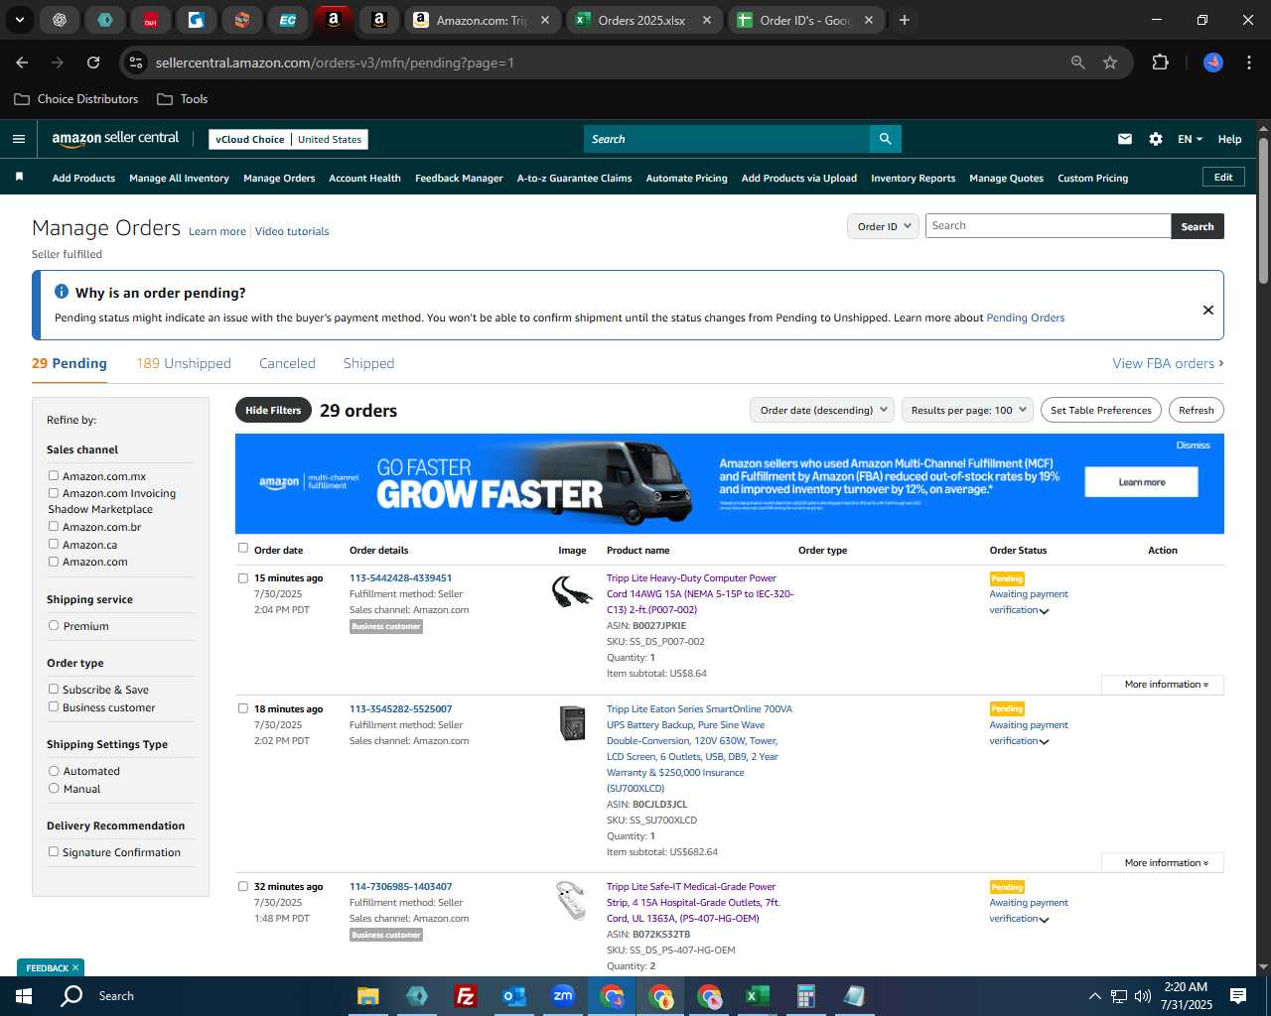Check the Amazon.com.br sales channel
This screenshot has height=1016, width=1271.
pos(54,527)
